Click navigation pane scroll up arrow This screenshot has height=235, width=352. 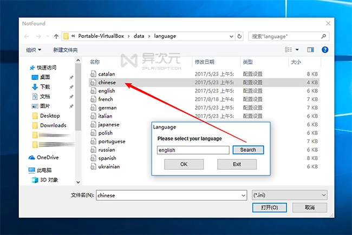(78, 61)
